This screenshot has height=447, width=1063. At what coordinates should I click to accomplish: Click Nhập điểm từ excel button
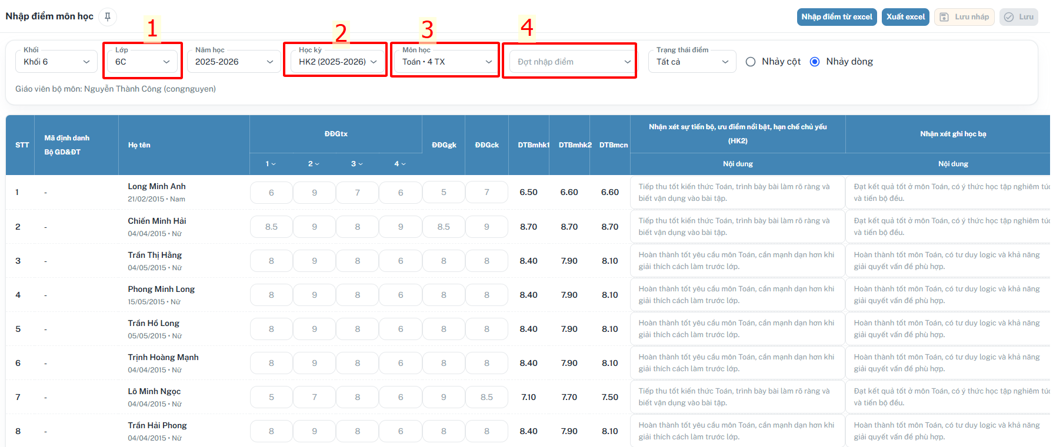pos(837,17)
